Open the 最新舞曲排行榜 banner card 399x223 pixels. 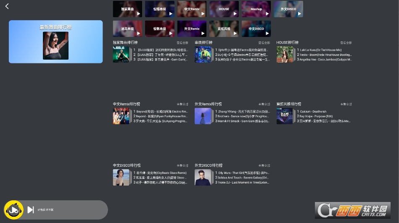coord(55,42)
